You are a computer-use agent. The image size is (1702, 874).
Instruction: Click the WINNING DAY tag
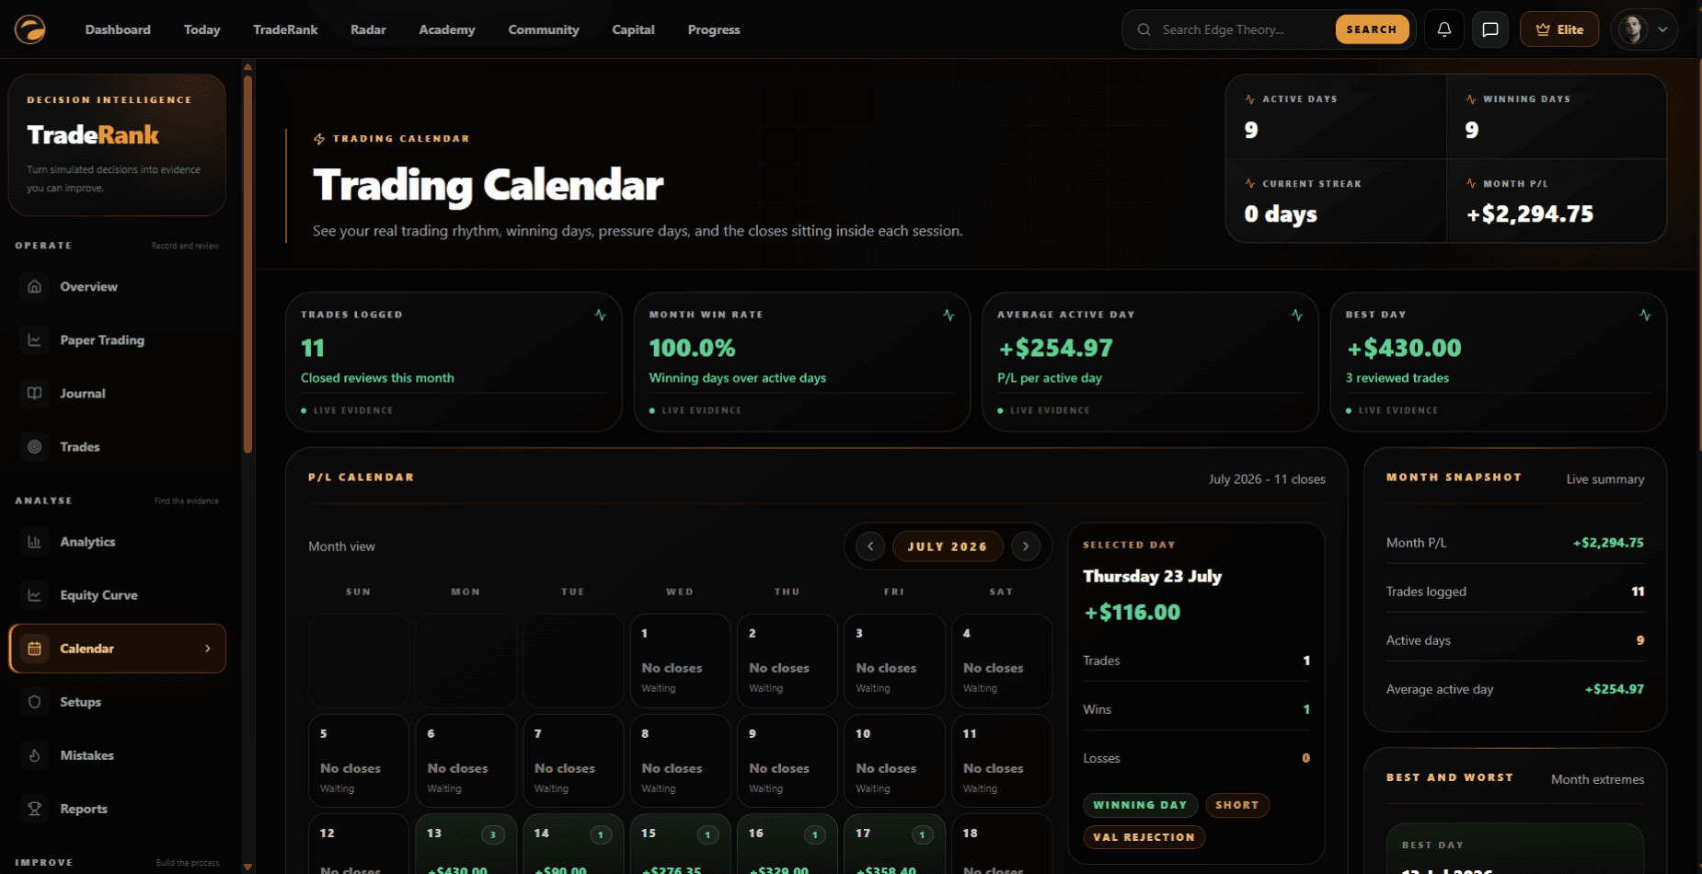click(x=1140, y=805)
